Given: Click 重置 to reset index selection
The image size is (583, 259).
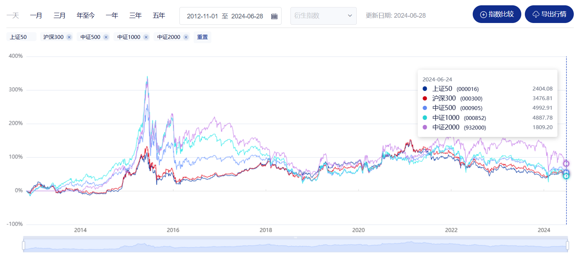Looking at the screenshot, I should pos(202,37).
